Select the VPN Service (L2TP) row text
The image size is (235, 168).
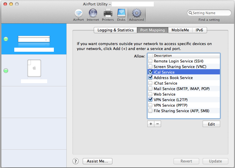click(171, 100)
